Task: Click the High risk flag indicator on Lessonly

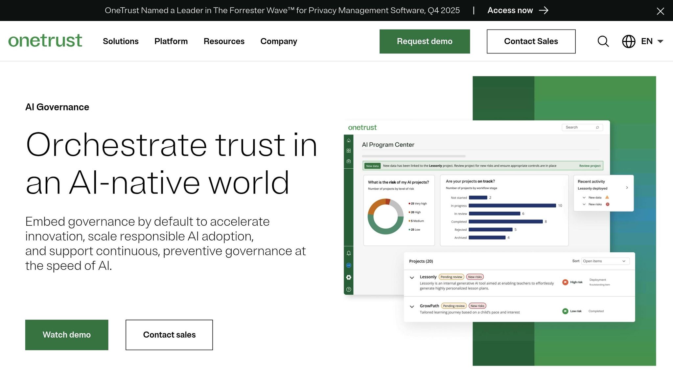Action: (565, 282)
